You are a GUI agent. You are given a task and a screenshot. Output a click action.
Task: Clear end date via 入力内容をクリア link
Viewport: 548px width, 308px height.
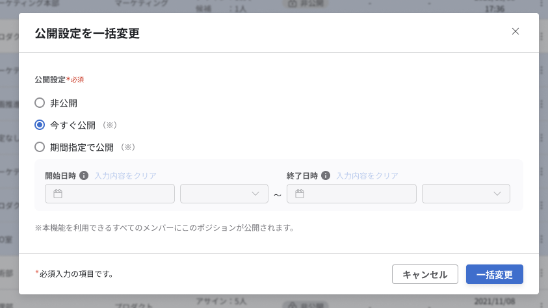click(x=367, y=175)
